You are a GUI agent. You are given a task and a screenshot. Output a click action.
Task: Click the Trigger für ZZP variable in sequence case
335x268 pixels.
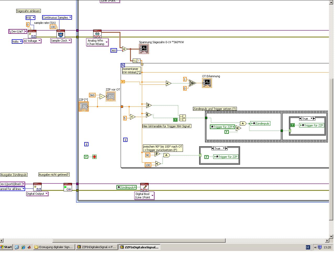pyautogui.click(x=312, y=125)
